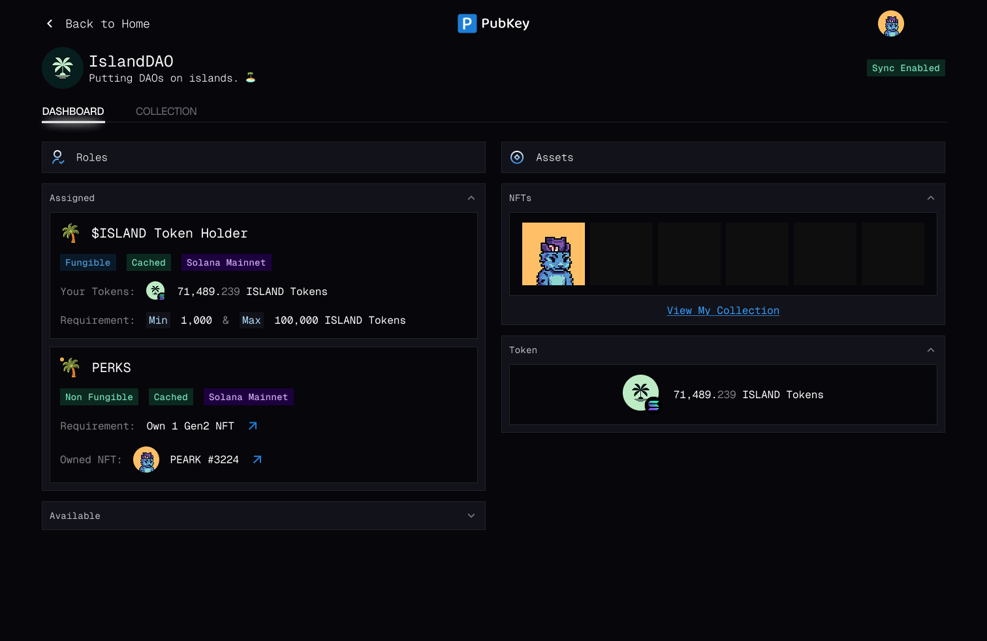
Task: Click the Non Fungible tag badge
Action: click(99, 397)
